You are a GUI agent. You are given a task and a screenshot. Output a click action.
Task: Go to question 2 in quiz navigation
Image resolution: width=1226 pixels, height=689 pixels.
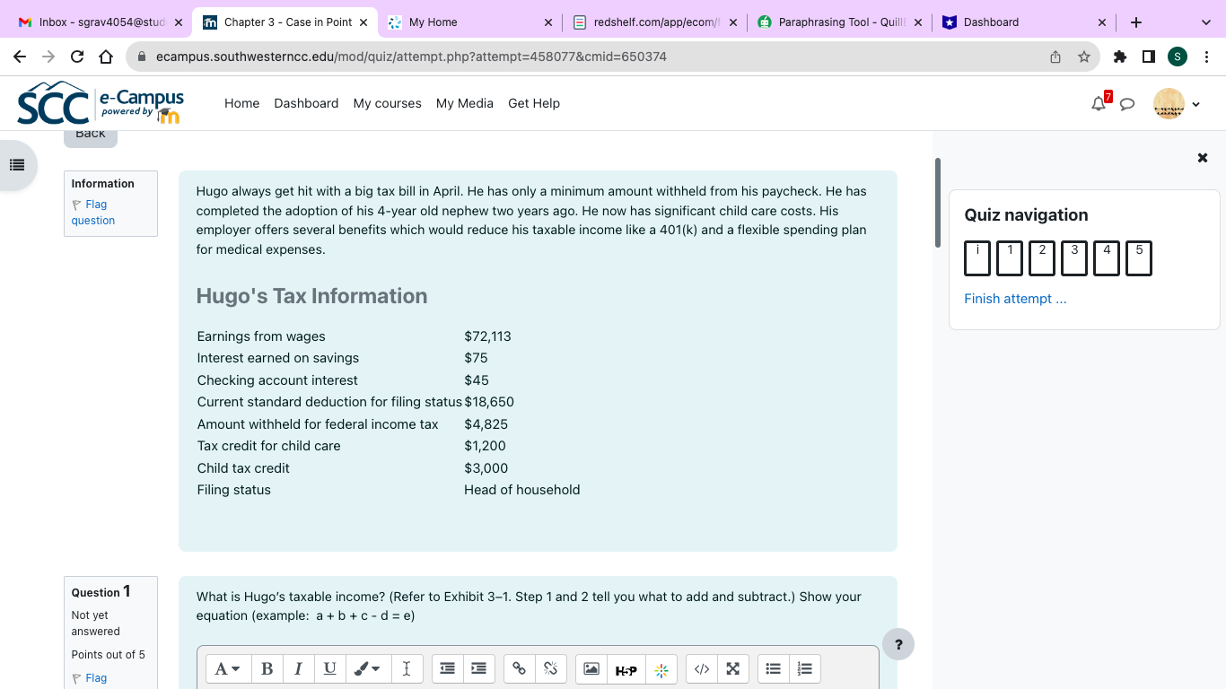tap(1042, 258)
